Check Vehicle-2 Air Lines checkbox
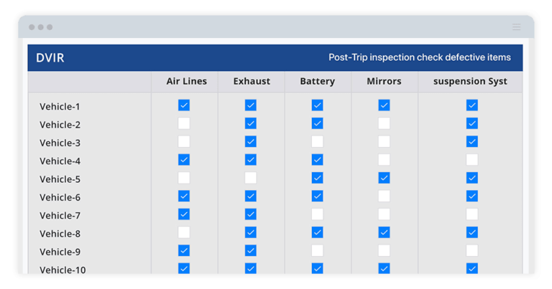The image size is (552, 289). pyautogui.click(x=184, y=123)
